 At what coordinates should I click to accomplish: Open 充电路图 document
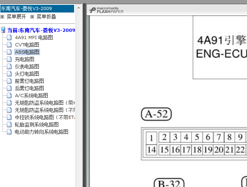(x=24, y=59)
